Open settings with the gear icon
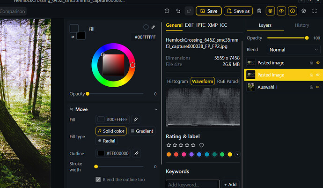Viewport: 323px width, 188px height. pyautogui.click(x=304, y=11)
